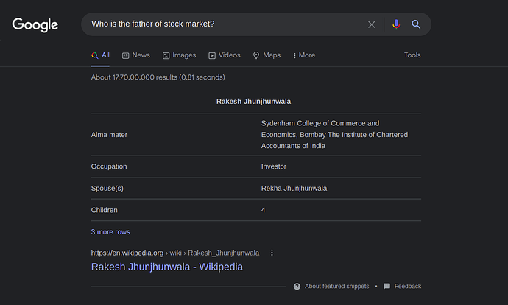The height and width of the screenshot is (305, 508).
Task: Click the Investor value
Action: pyautogui.click(x=274, y=166)
